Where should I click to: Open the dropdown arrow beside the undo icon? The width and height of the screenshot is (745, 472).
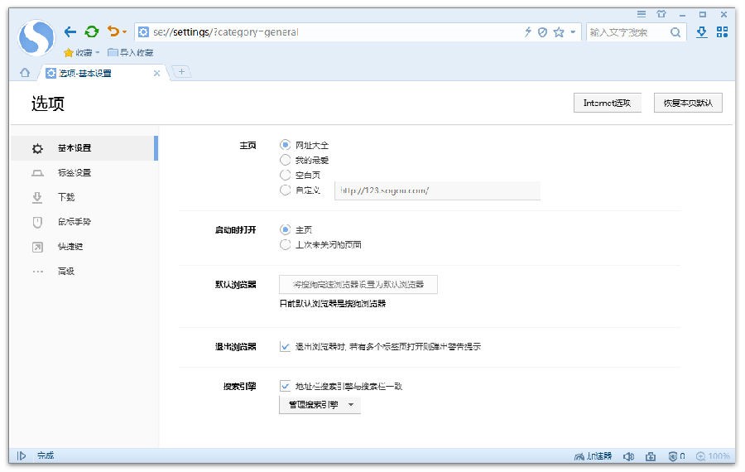click(x=125, y=32)
